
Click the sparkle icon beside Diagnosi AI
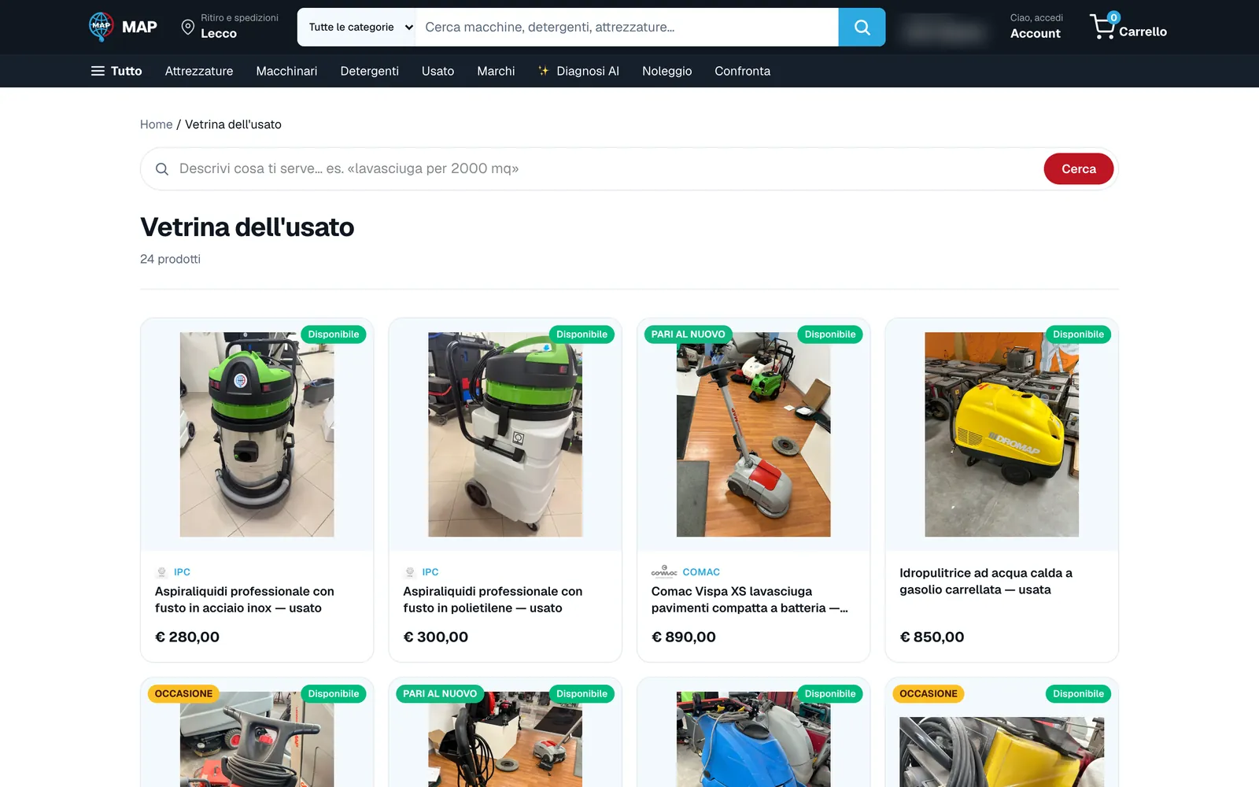[543, 71]
